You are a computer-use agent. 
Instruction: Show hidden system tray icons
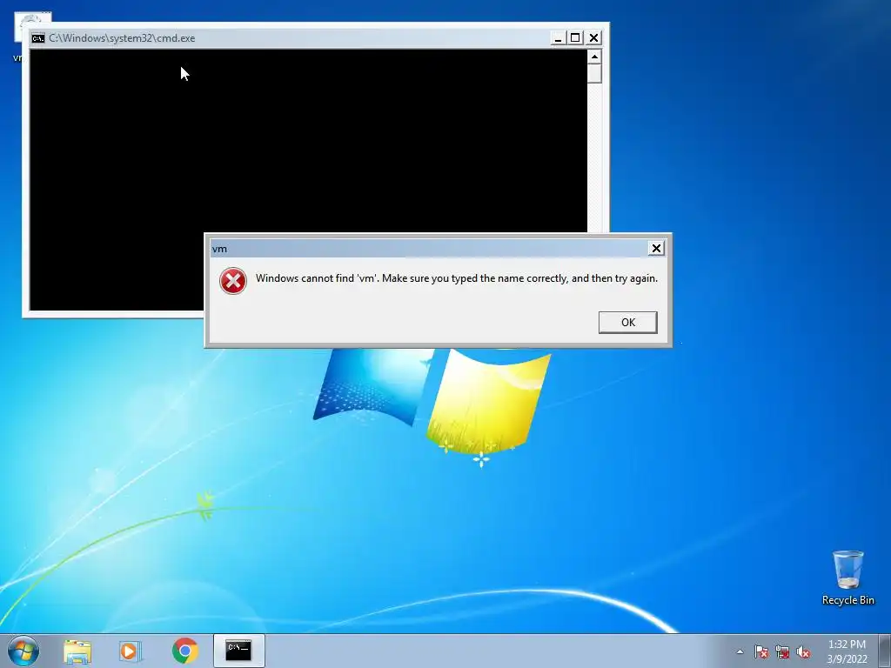(740, 651)
